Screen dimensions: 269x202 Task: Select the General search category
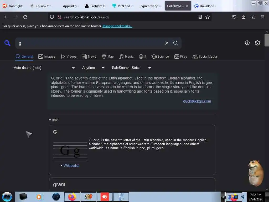point(24,57)
